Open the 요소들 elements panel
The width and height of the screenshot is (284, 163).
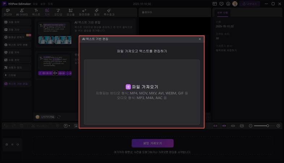pos(71,12)
